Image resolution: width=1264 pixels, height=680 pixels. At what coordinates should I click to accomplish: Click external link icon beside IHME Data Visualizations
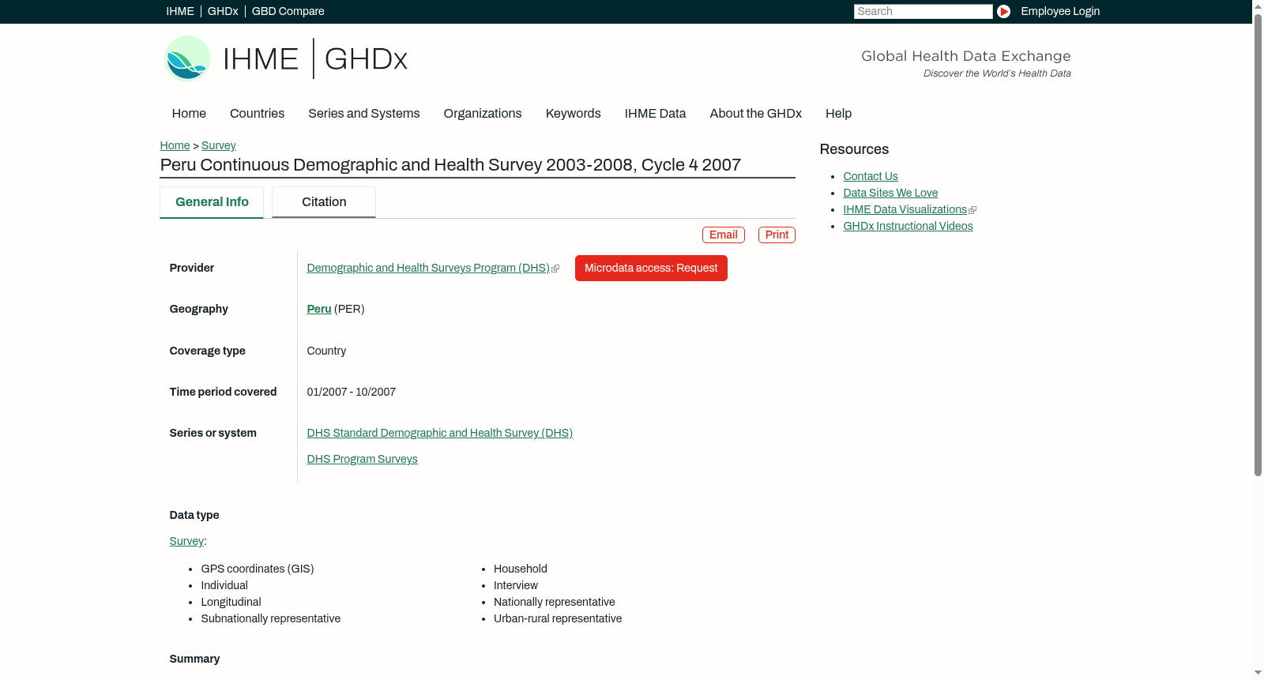click(972, 210)
